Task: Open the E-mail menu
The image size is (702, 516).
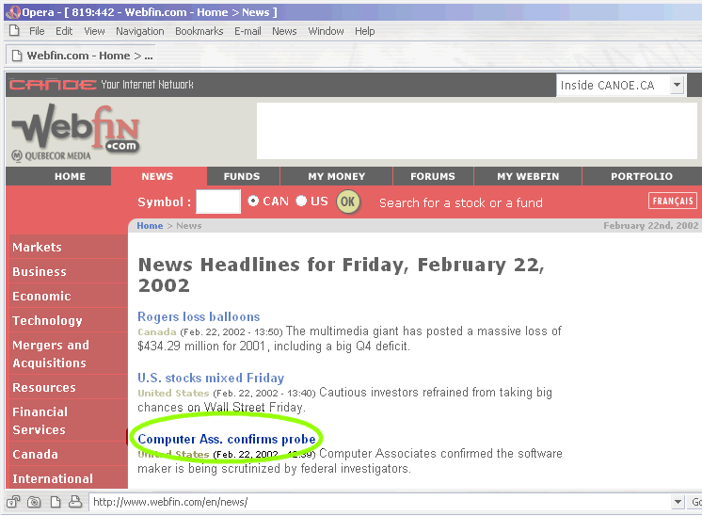Action: click(247, 31)
